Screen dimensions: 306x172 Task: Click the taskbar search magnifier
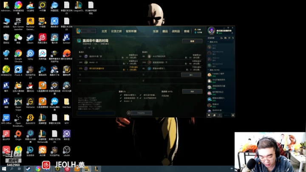click(12, 169)
